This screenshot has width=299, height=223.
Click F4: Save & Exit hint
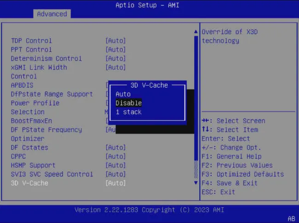(230, 183)
